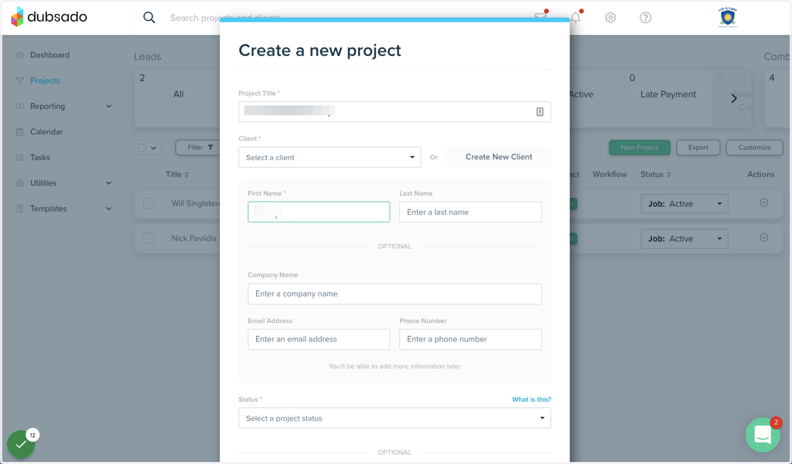792x464 pixels.
Task: Toggle the select-all checkbox dropdown
Action: (x=148, y=148)
